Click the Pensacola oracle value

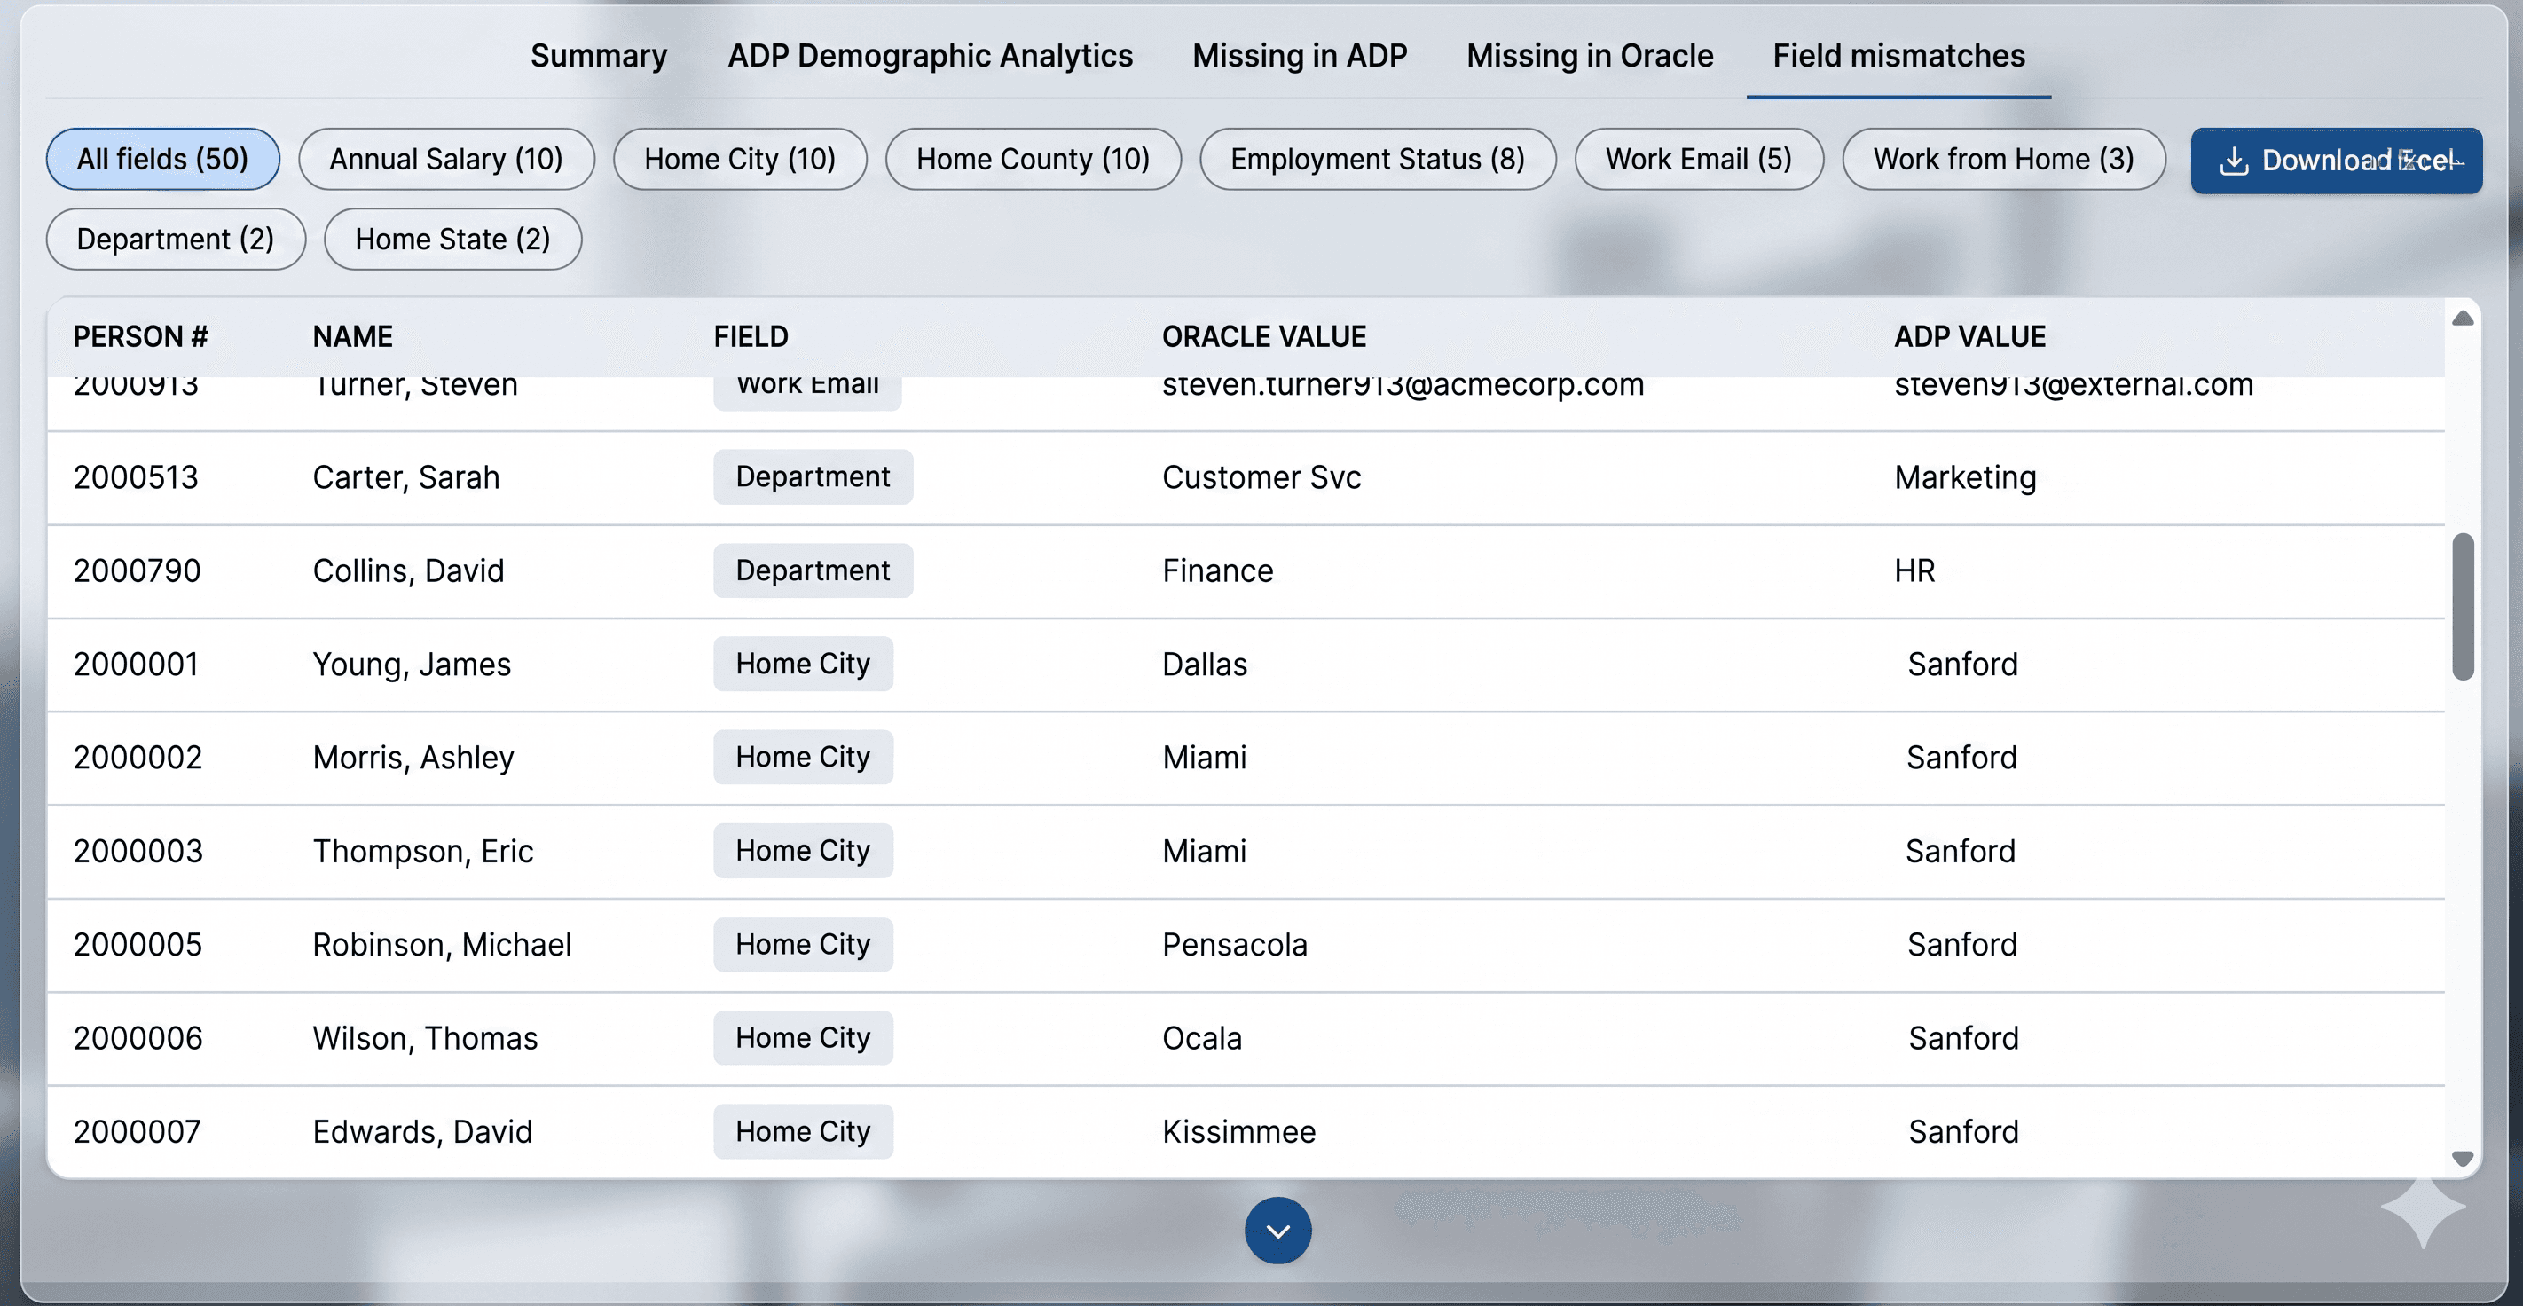coord(1234,945)
